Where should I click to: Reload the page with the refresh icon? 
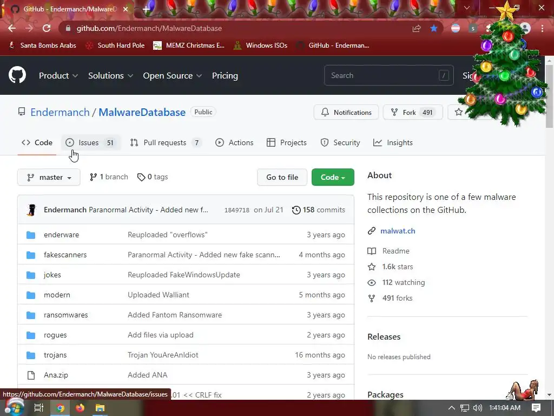pos(47,28)
